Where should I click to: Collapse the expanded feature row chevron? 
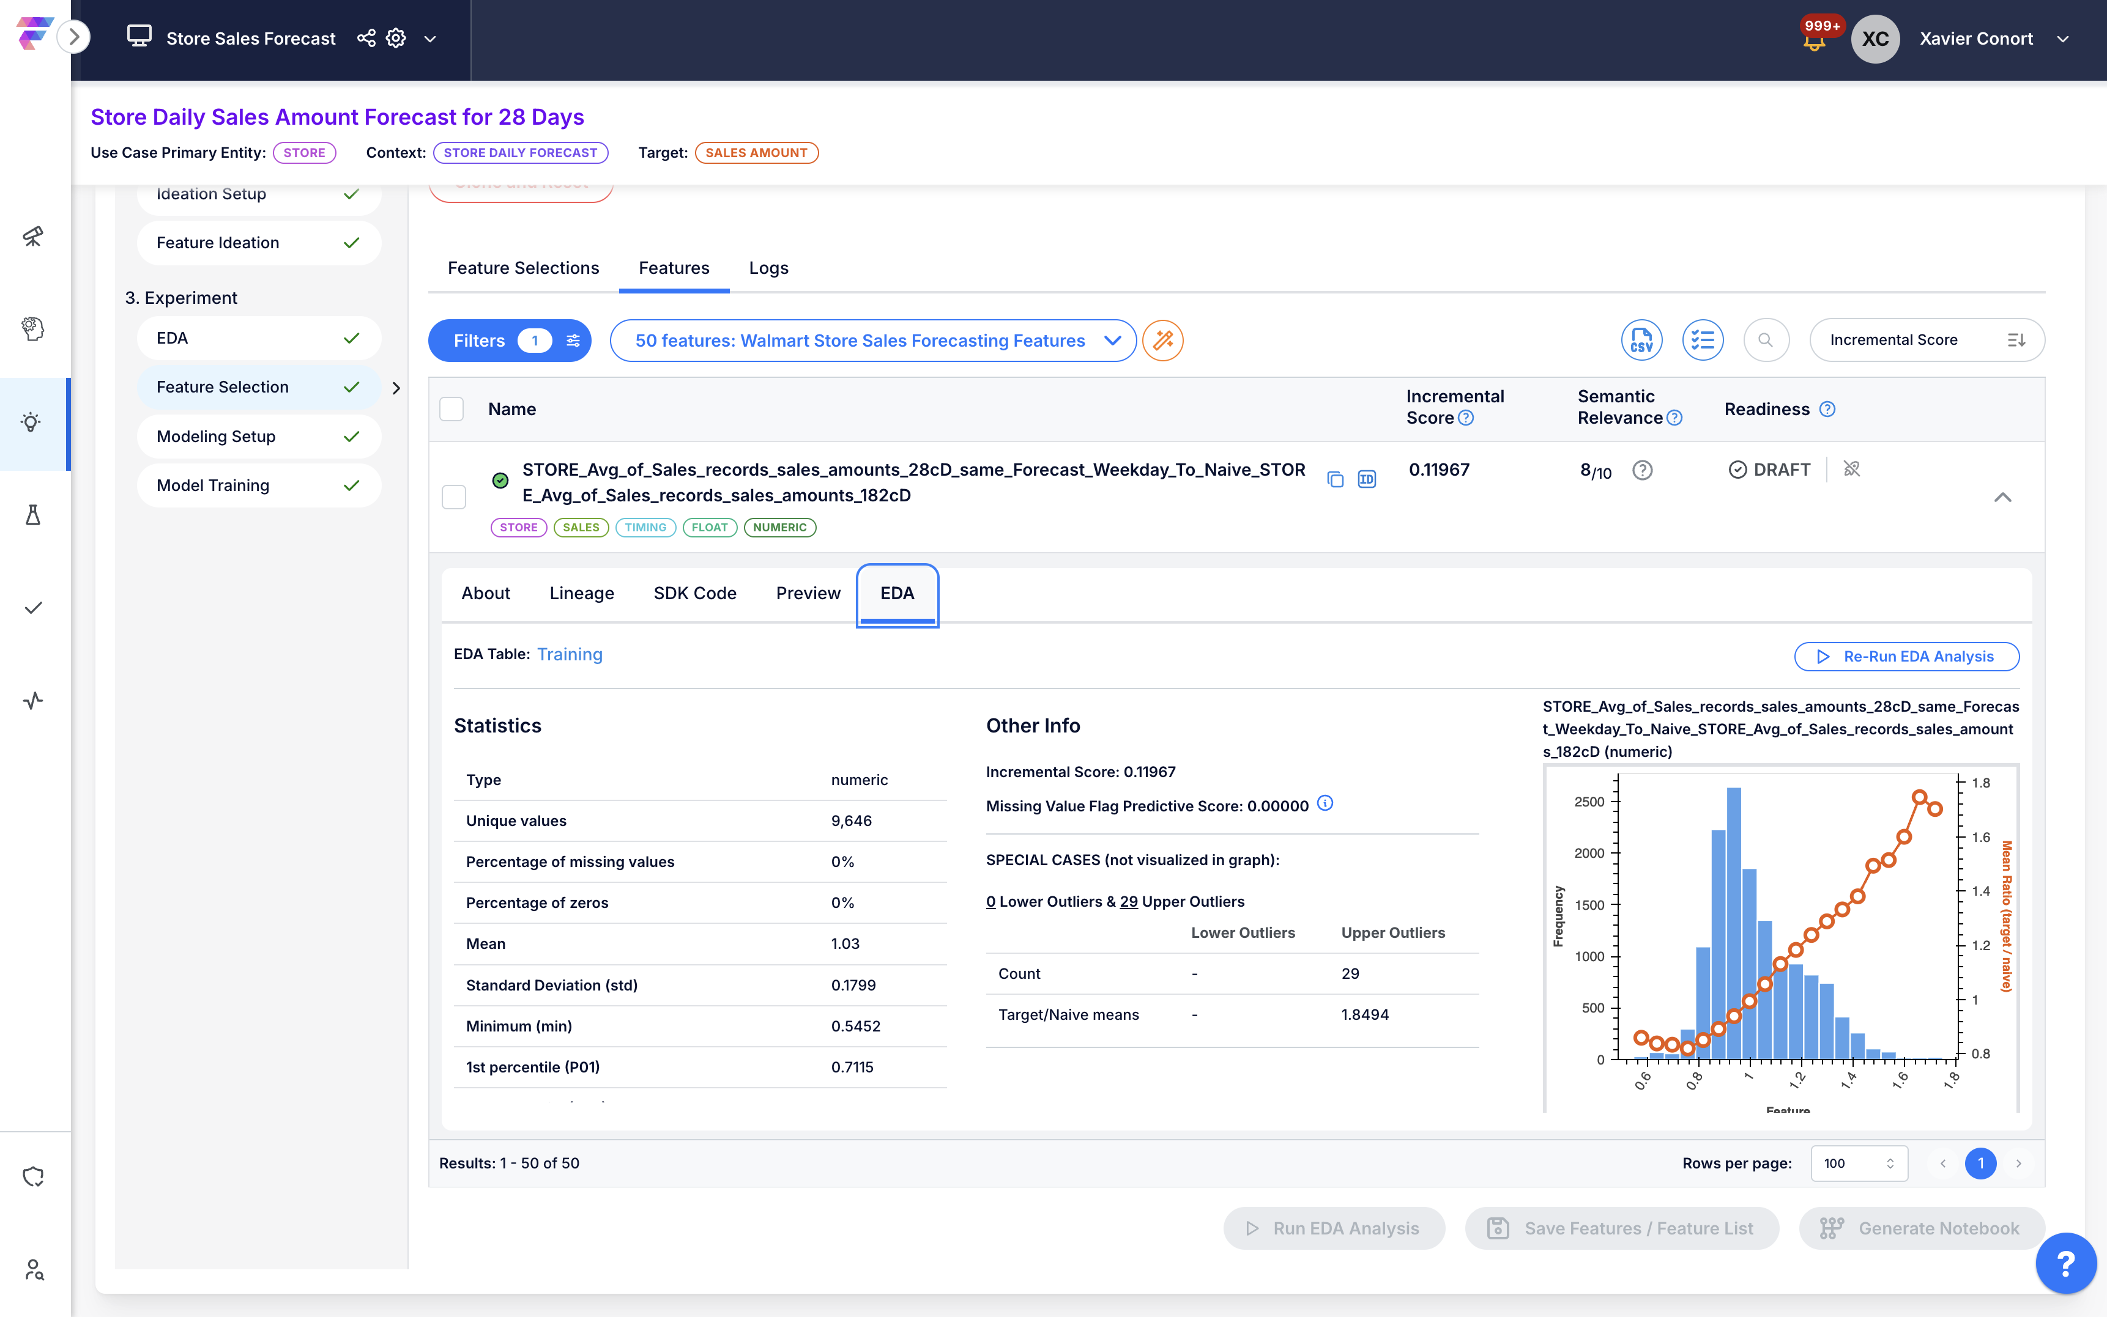(x=2002, y=497)
